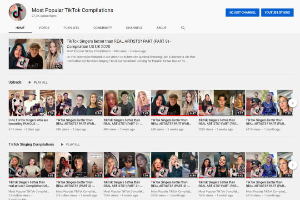Open 'REAL ARTISTS? (PART 3)' video title
300x200 pixels.
click(123, 184)
